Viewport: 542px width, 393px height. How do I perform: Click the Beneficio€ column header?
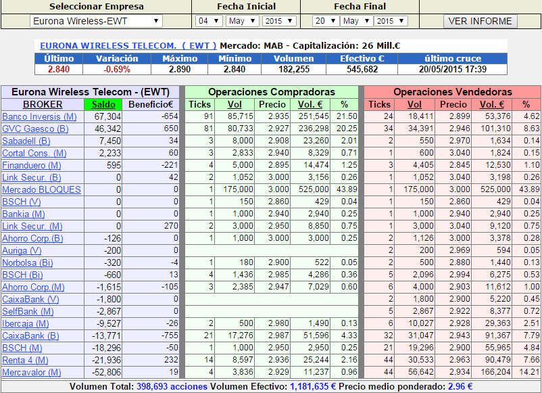pyautogui.click(x=151, y=104)
